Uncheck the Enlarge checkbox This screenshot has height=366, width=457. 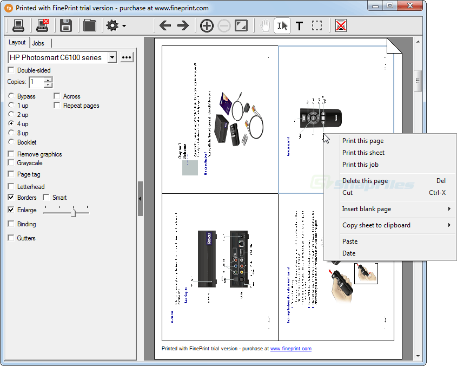pos(11,210)
